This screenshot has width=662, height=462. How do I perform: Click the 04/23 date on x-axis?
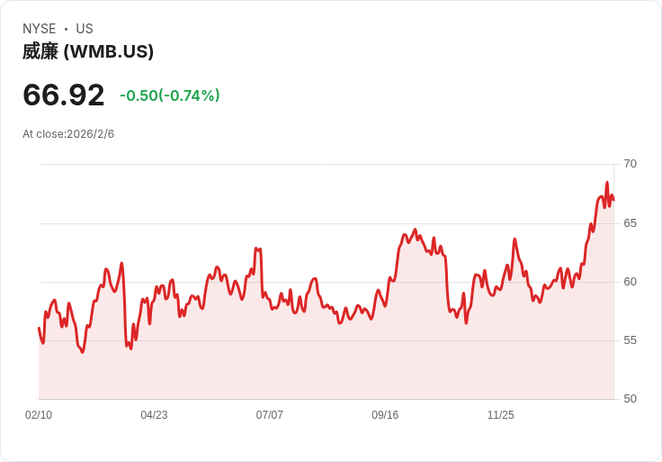(x=154, y=415)
